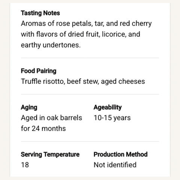Click the Ageability label
Screen dimensions: 180x180
click(108, 107)
